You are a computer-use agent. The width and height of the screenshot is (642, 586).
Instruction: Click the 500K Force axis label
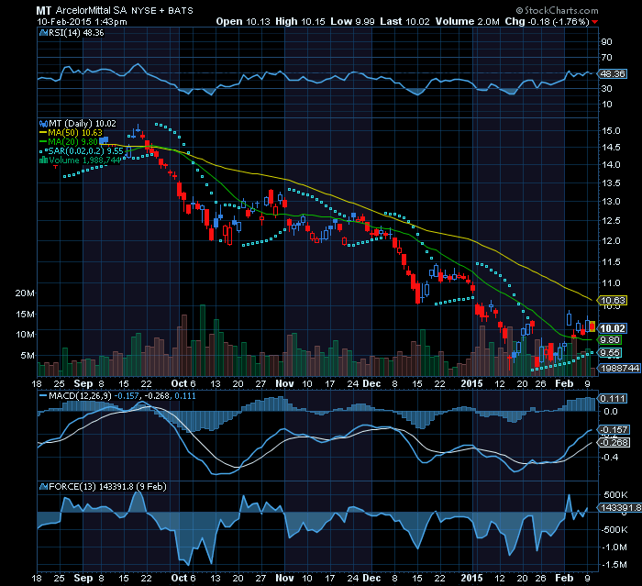(615, 494)
